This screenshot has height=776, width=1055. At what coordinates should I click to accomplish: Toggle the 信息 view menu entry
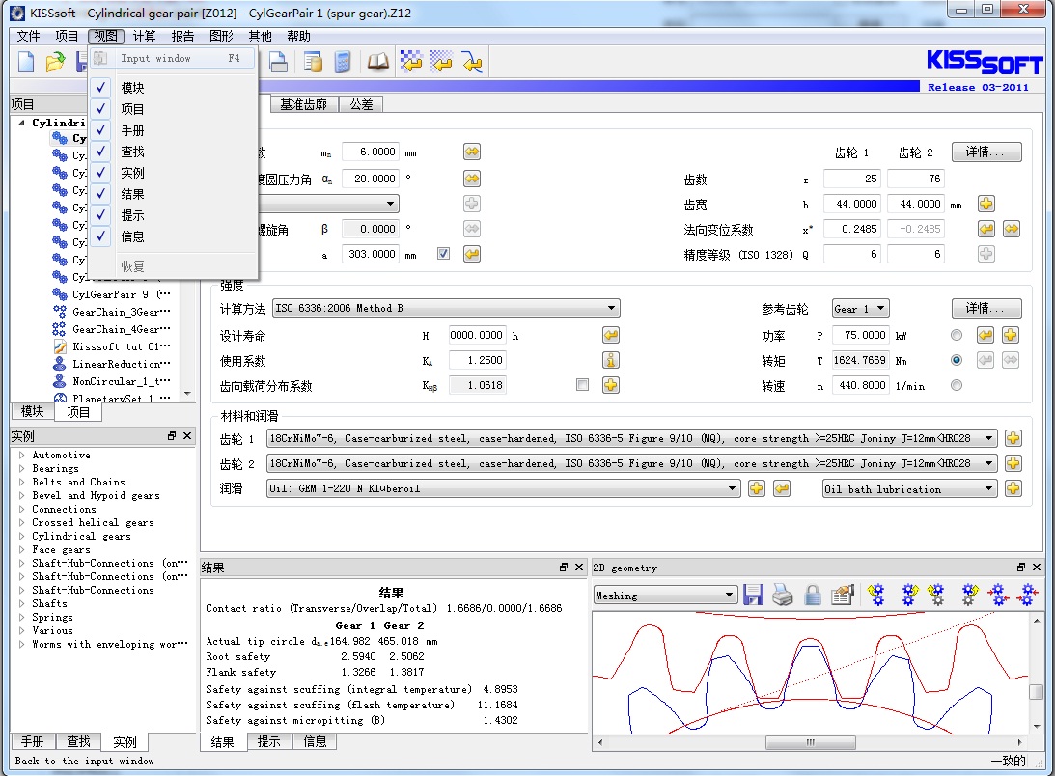pyautogui.click(x=174, y=236)
